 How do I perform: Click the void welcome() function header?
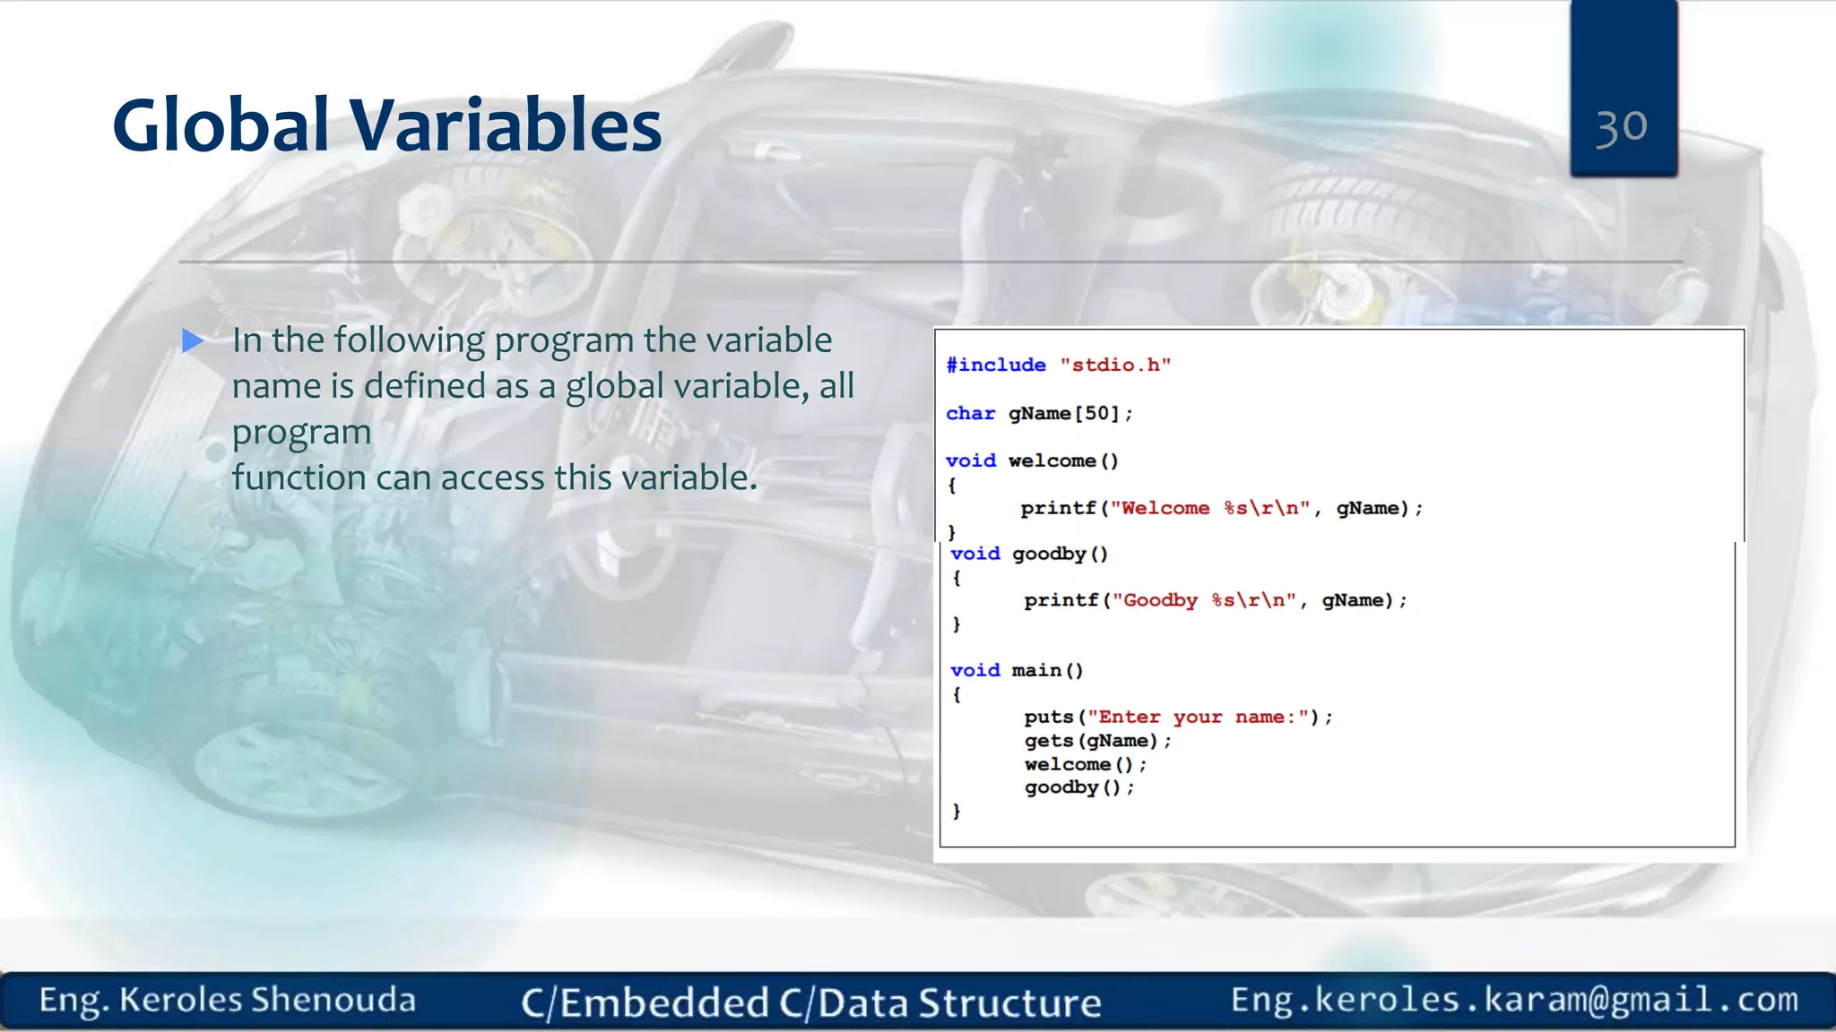point(1032,460)
